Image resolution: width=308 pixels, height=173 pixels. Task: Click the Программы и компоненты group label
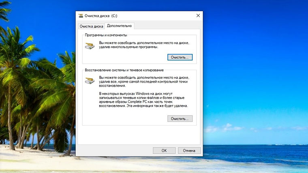pos(106,35)
